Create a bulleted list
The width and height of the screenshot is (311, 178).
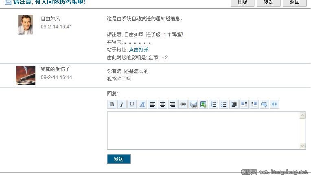click(223, 105)
